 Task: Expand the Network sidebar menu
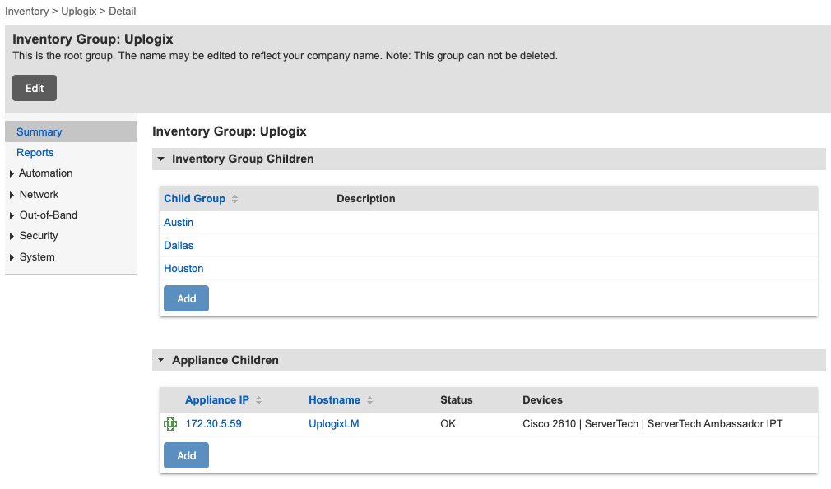tap(12, 195)
